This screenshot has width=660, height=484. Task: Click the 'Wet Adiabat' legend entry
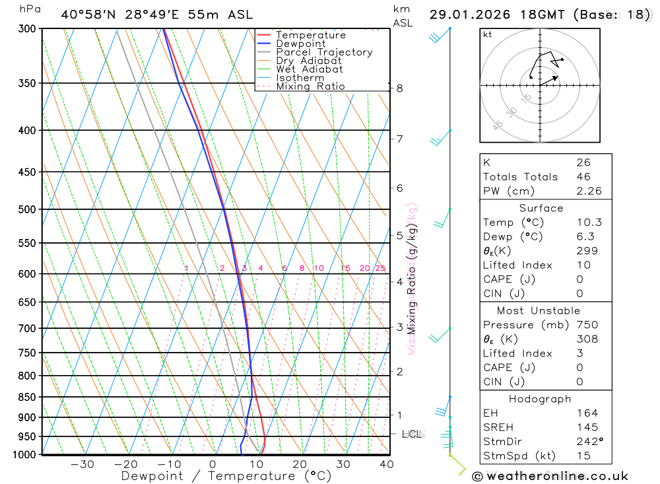coord(310,69)
